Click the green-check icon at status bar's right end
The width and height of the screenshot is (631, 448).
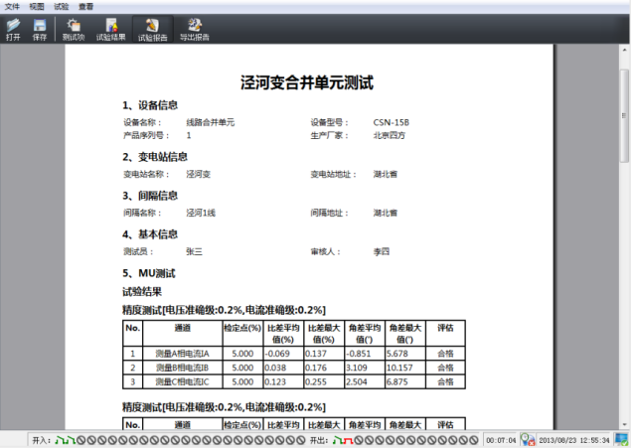pos(621,439)
